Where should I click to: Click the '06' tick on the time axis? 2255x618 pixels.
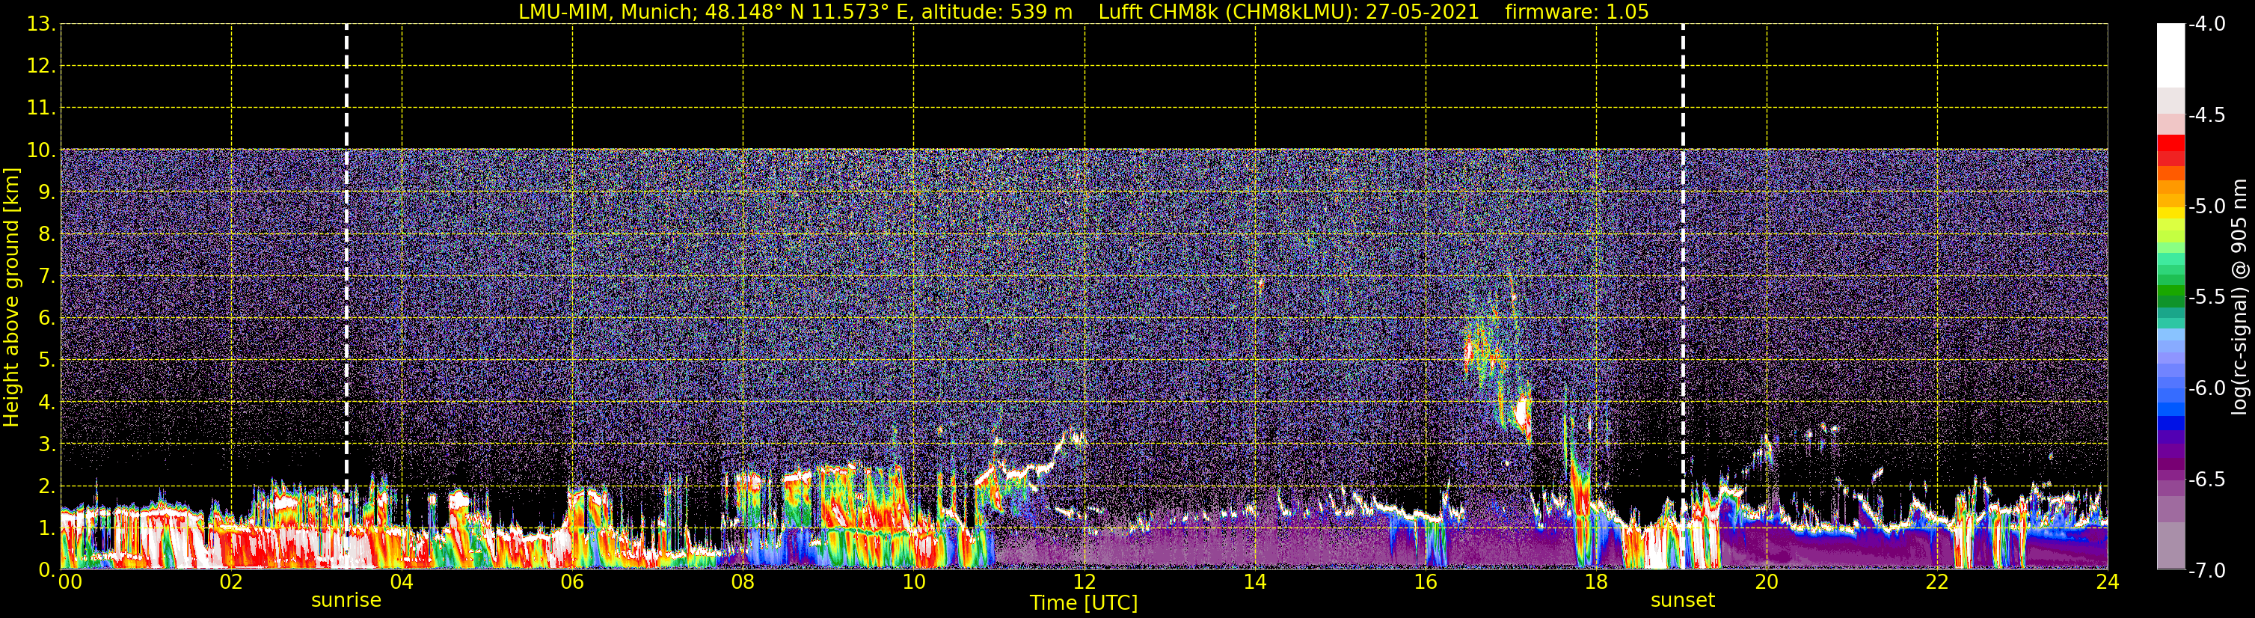point(572,582)
